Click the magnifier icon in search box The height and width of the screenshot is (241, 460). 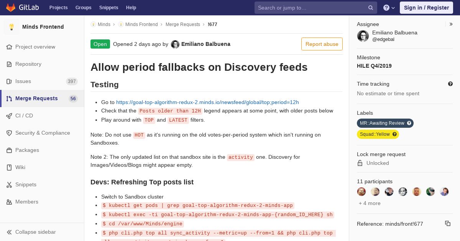pyautogui.click(x=371, y=8)
